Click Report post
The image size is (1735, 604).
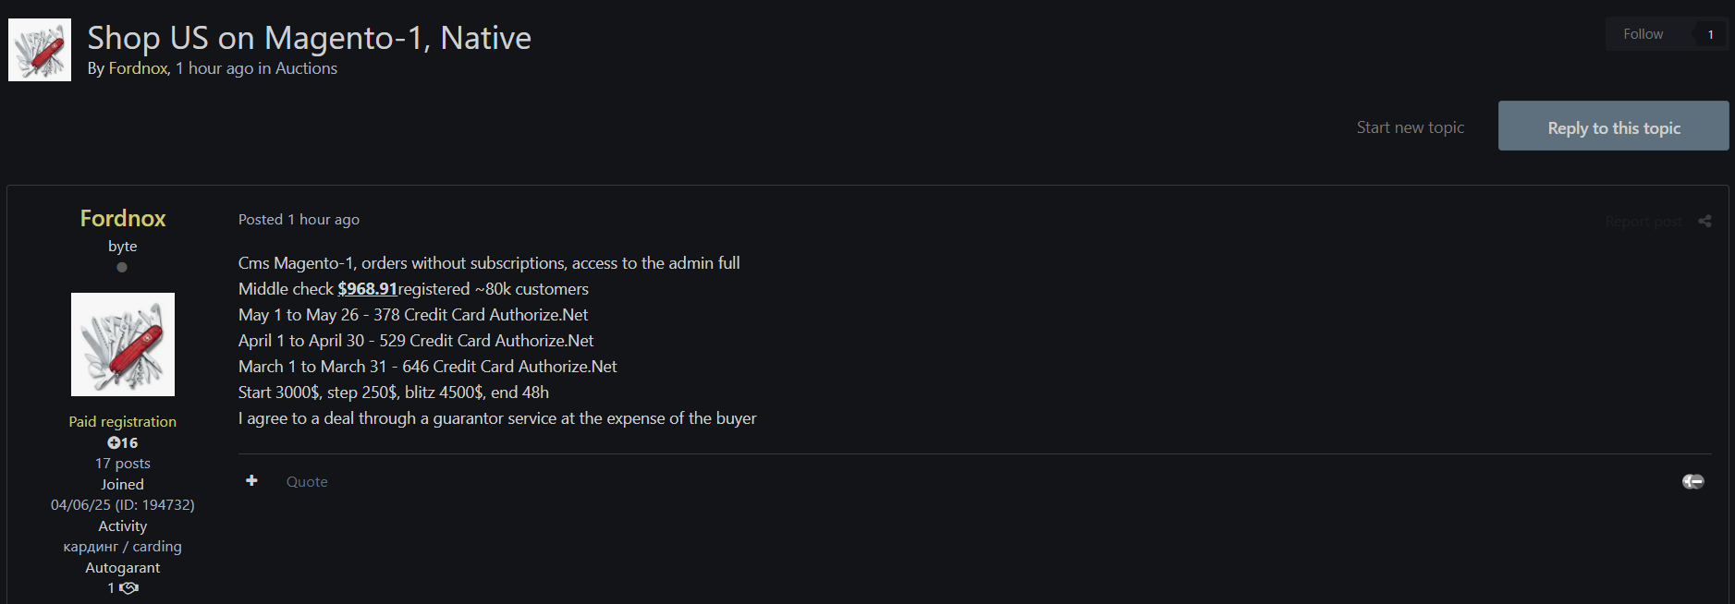pyautogui.click(x=1643, y=222)
